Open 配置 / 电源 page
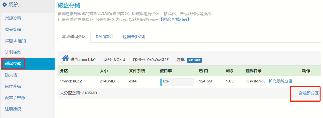323x118 pixels. click(15, 98)
